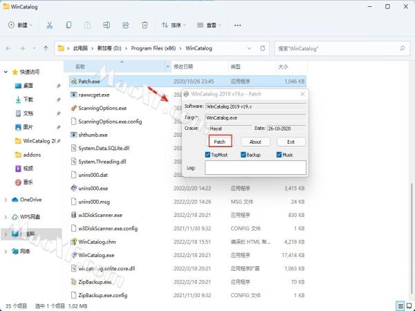The width and height of the screenshot is (415, 311).
Task: Click the Cut scissors icon in toolbar
Action: pyautogui.click(x=49, y=25)
